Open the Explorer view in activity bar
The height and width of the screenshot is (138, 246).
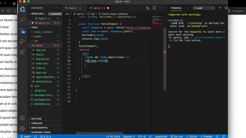pyautogui.click(x=22, y=9)
